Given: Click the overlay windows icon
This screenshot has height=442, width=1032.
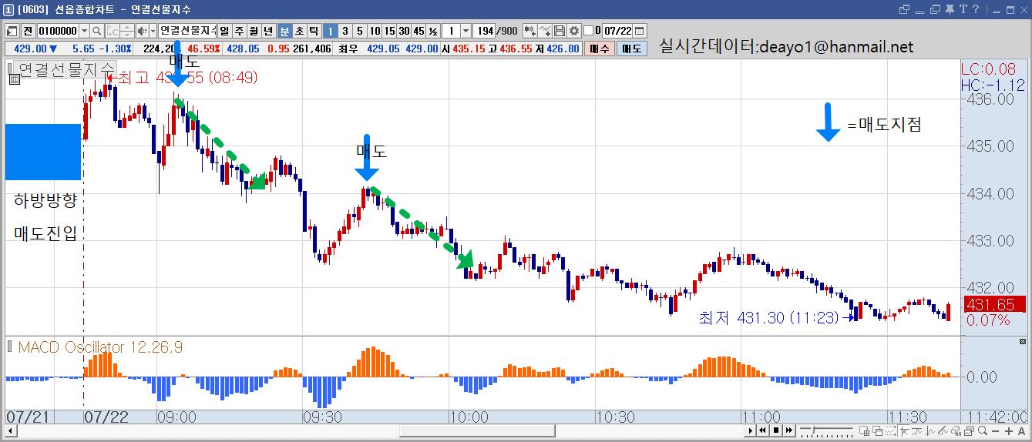Looking at the screenshot, I should (878, 430).
